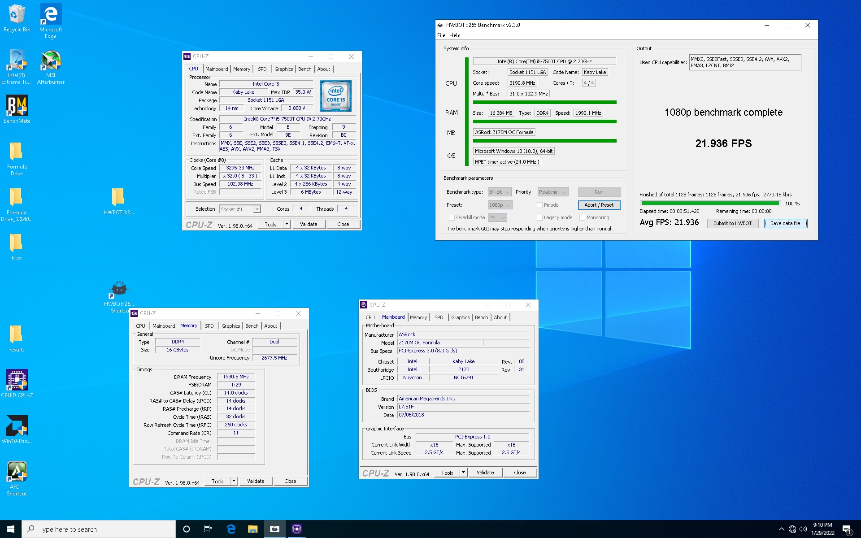
Task: Open BenchMate desktop shortcut
Action: 17,109
